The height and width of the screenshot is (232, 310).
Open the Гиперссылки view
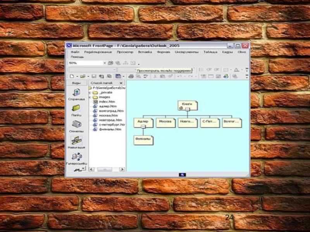point(76,159)
